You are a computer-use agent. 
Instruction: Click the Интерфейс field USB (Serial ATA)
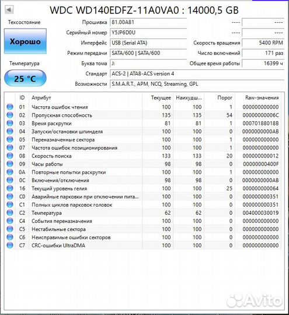pos(148,43)
